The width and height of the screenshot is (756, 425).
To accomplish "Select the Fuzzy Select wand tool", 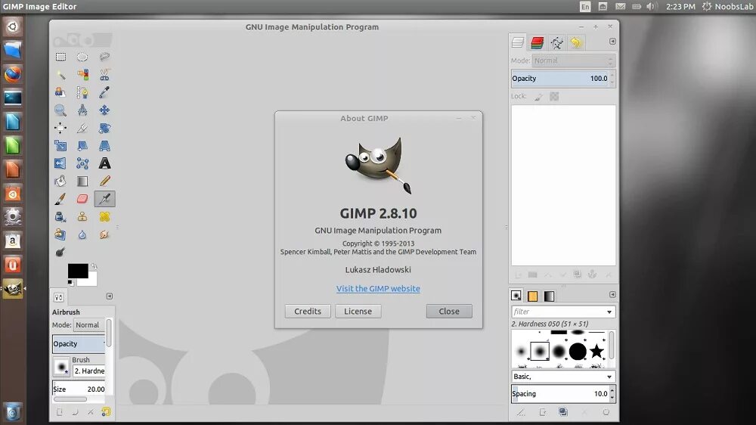I will [60, 75].
